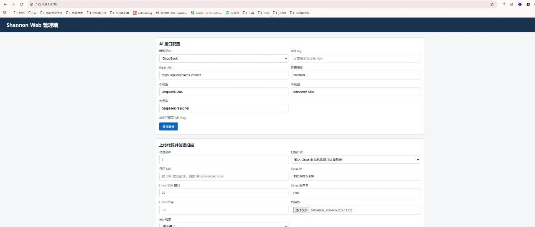Click the AI 接口配置 section heading

point(170,44)
